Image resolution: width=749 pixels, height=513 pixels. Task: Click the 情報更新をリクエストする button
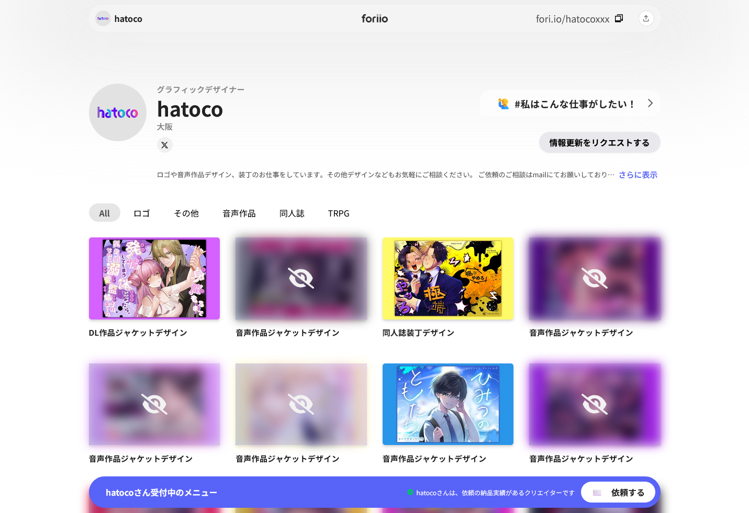pos(599,142)
